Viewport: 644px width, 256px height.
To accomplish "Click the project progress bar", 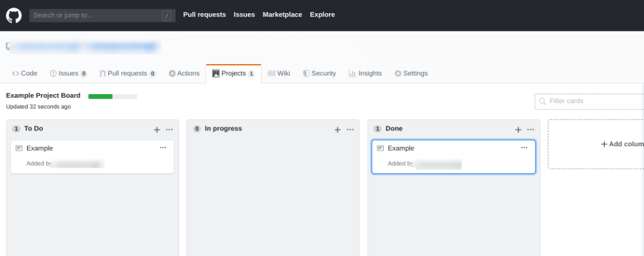I will 113,96.
